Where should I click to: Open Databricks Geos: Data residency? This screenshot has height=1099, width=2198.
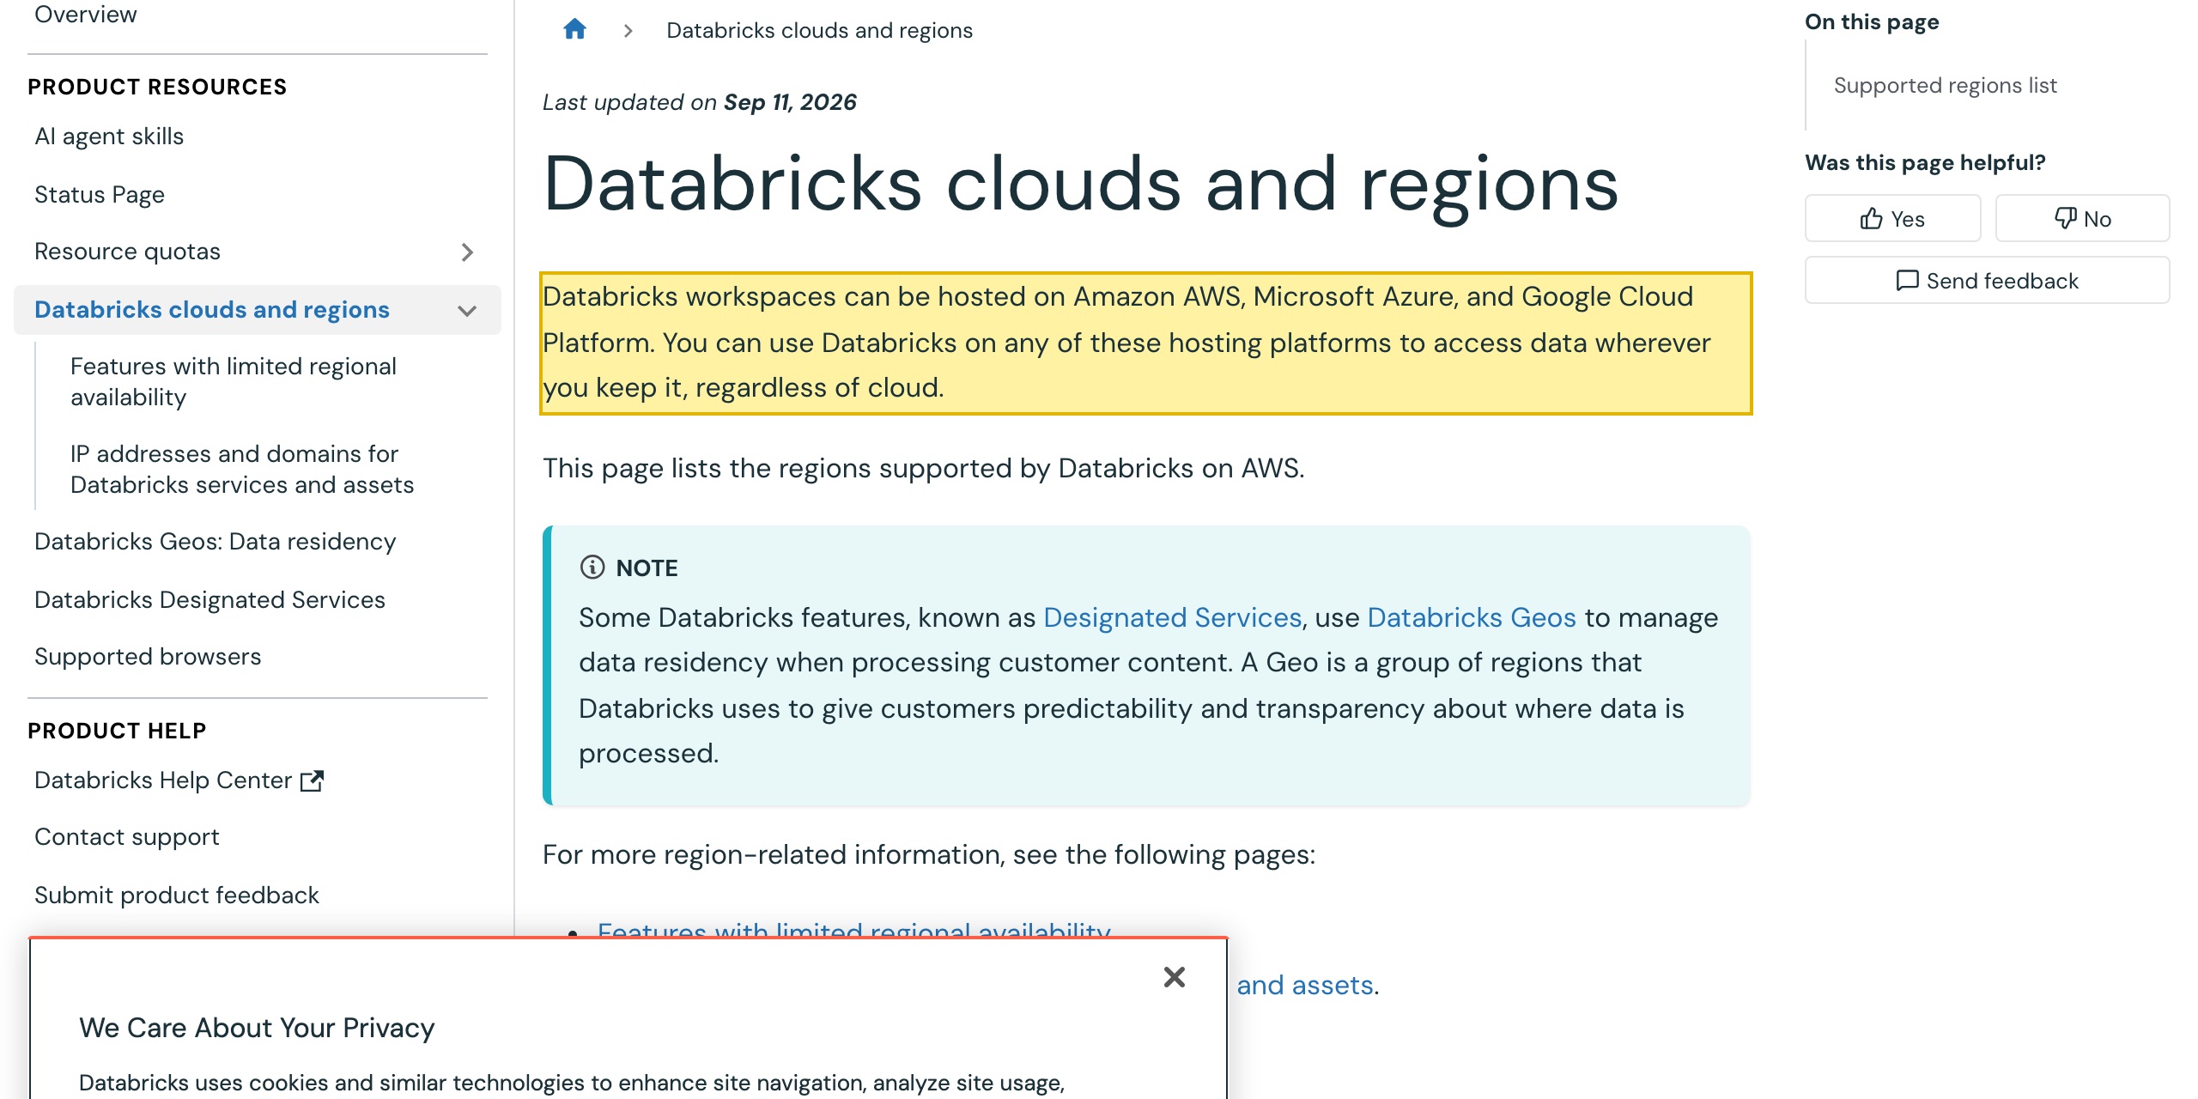216,542
